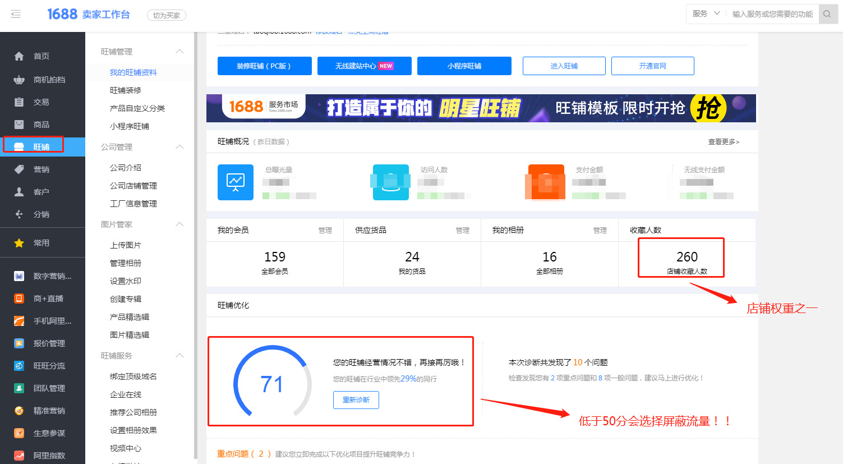This screenshot has height=464, width=843.
Task: Select 小程序旺铺 in the submenu
Action: click(130, 126)
